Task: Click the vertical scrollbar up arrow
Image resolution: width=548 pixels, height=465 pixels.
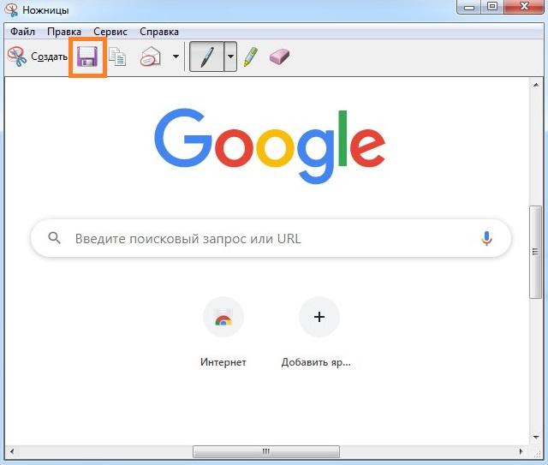Action: [x=536, y=85]
